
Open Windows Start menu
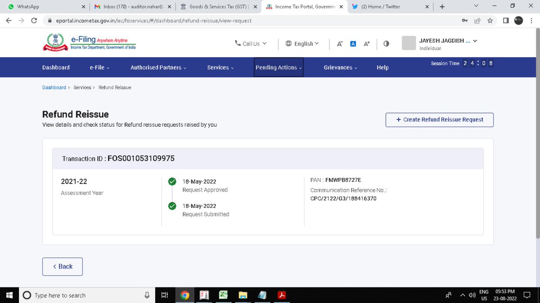[10, 295]
